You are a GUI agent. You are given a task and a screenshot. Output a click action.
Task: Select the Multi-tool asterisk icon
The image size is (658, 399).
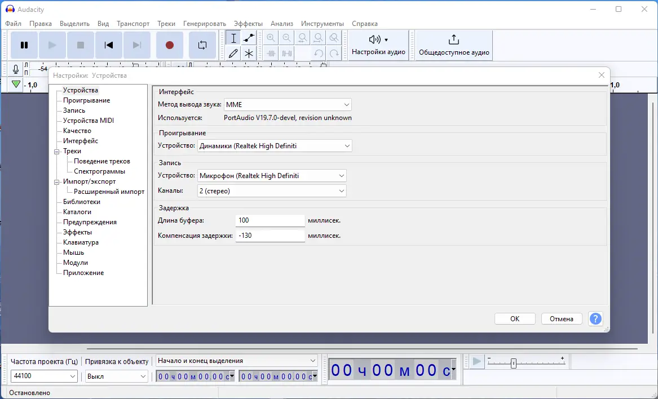pyautogui.click(x=249, y=54)
